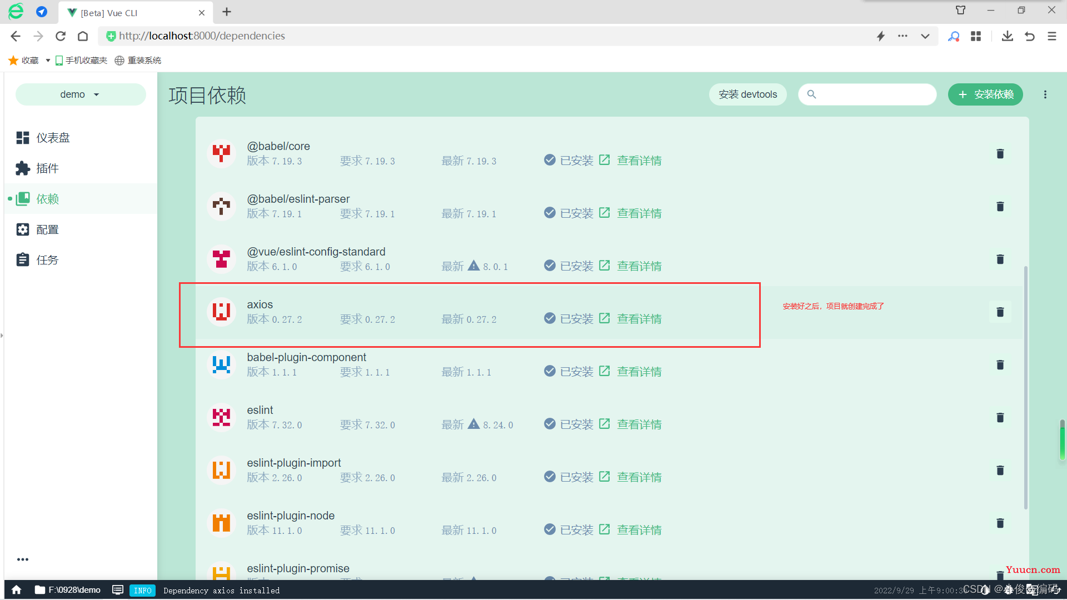Click the browser undo-close arrow icon

tap(1030, 36)
